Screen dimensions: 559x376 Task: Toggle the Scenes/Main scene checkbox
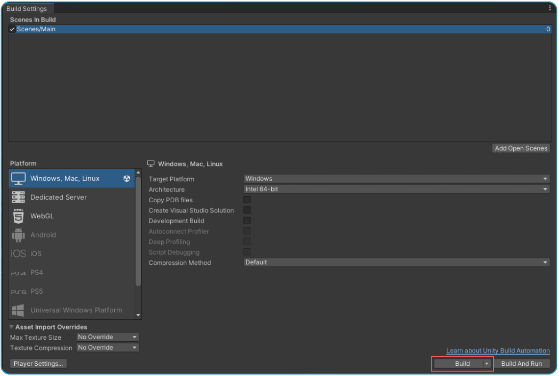(x=12, y=29)
